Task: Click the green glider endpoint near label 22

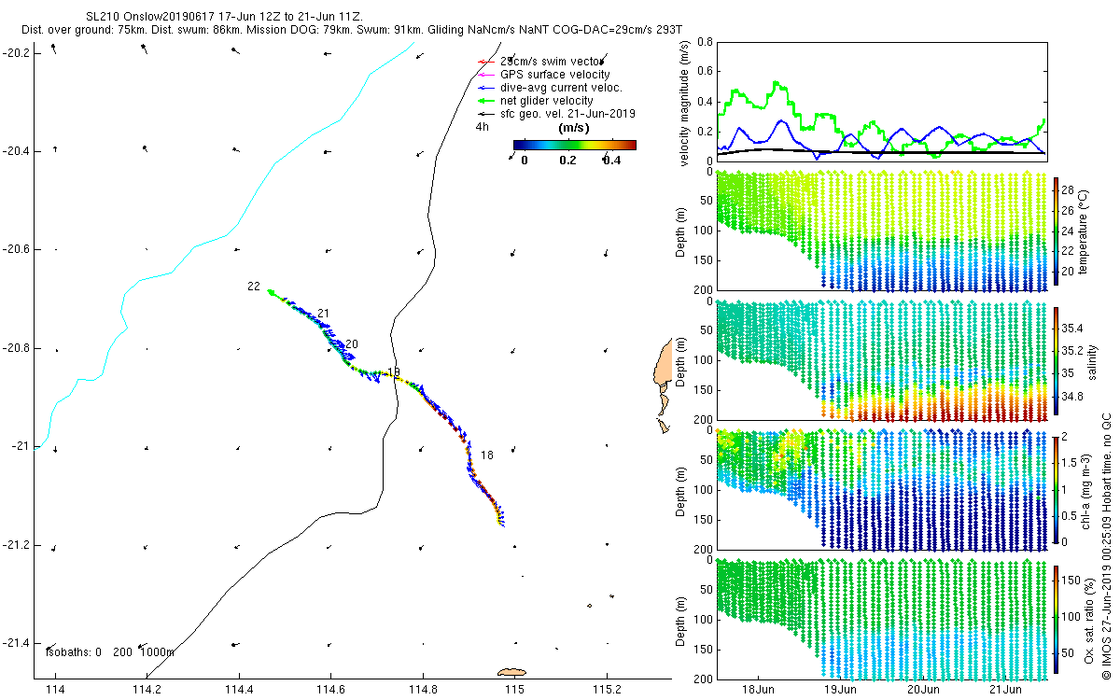Action: (x=271, y=292)
